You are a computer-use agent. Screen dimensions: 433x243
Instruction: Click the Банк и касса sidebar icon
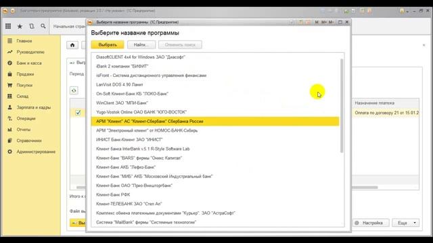(x=10, y=63)
